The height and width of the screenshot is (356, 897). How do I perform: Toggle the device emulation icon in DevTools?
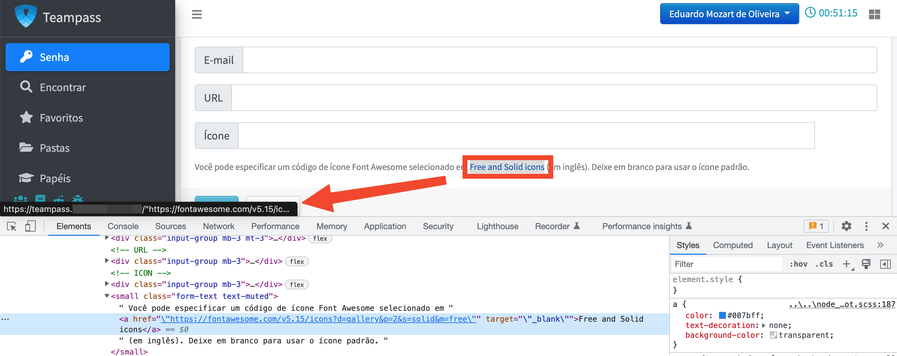[30, 226]
